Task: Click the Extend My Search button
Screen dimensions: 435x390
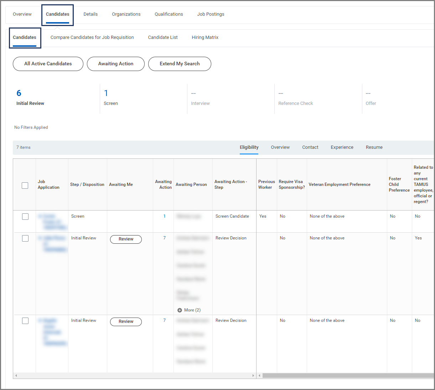Action: 180,64
